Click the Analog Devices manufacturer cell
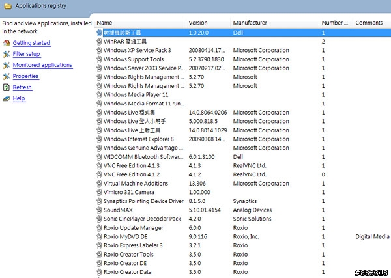Image resolution: width=391 pixels, height=278 pixels. click(x=252, y=210)
